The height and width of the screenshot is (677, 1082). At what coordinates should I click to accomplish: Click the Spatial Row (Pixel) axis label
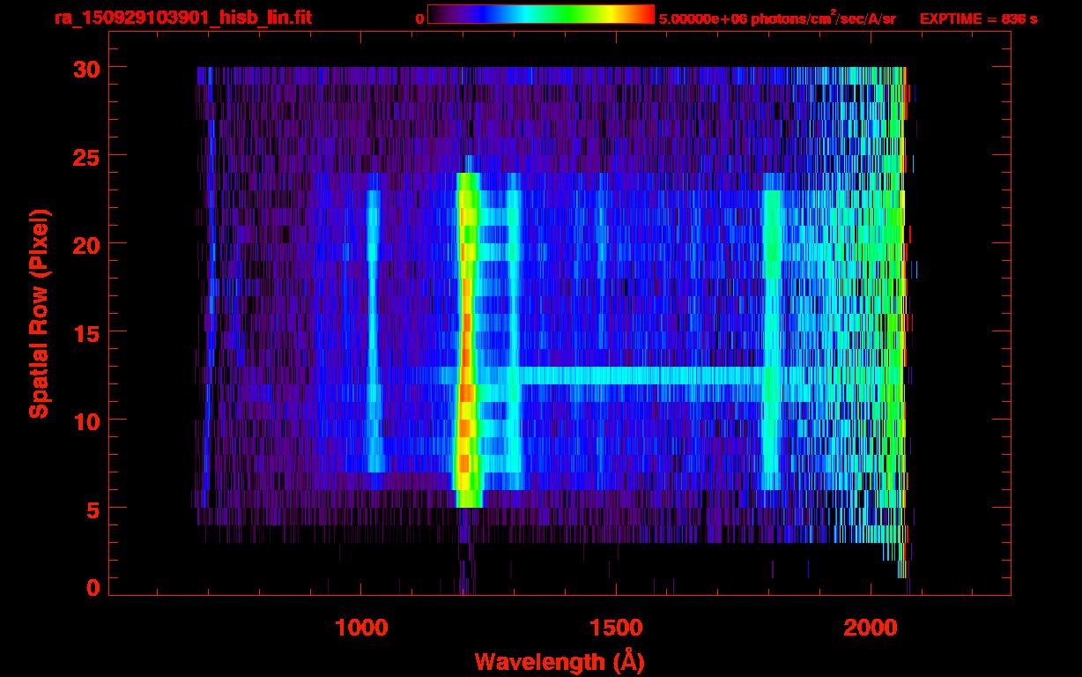tap(39, 313)
